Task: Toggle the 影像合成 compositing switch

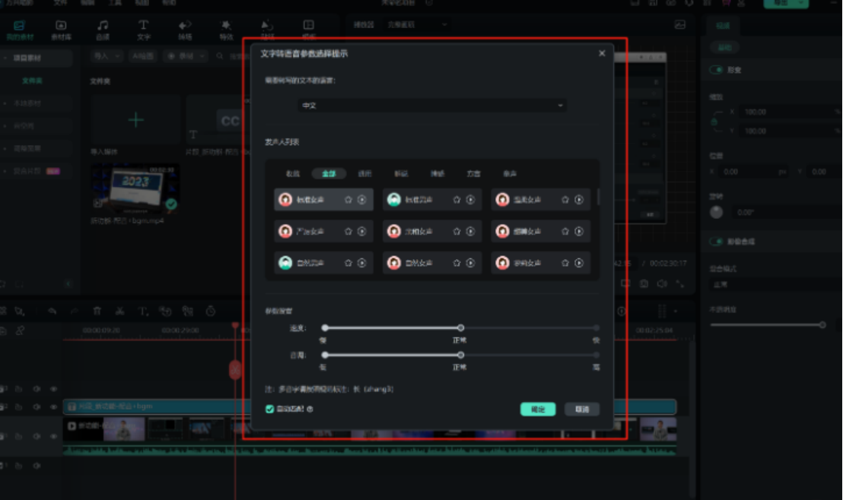Action: pyautogui.click(x=716, y=242)
